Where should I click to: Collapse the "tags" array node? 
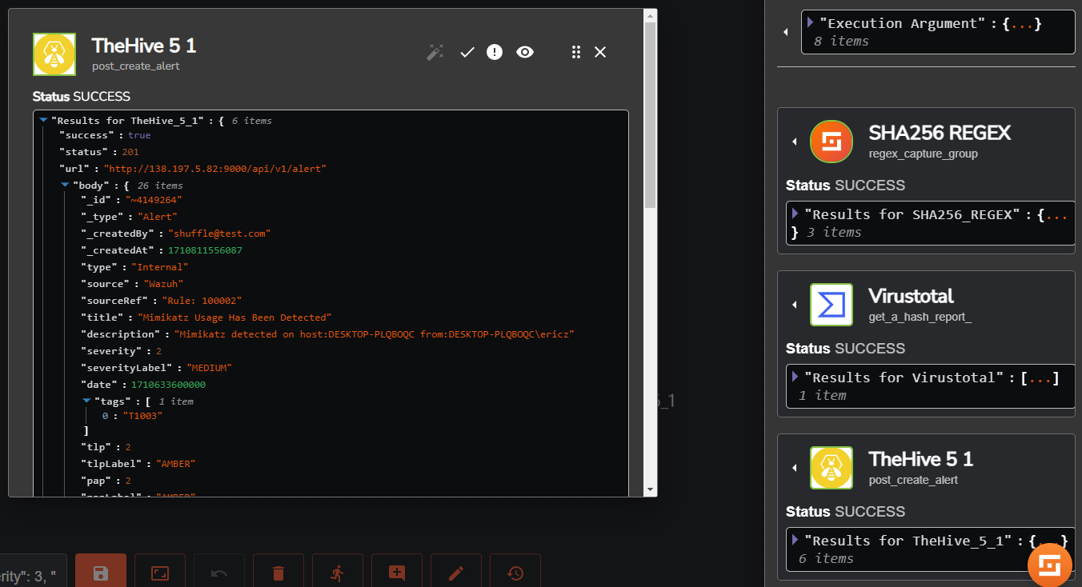(x=86, y=401)
